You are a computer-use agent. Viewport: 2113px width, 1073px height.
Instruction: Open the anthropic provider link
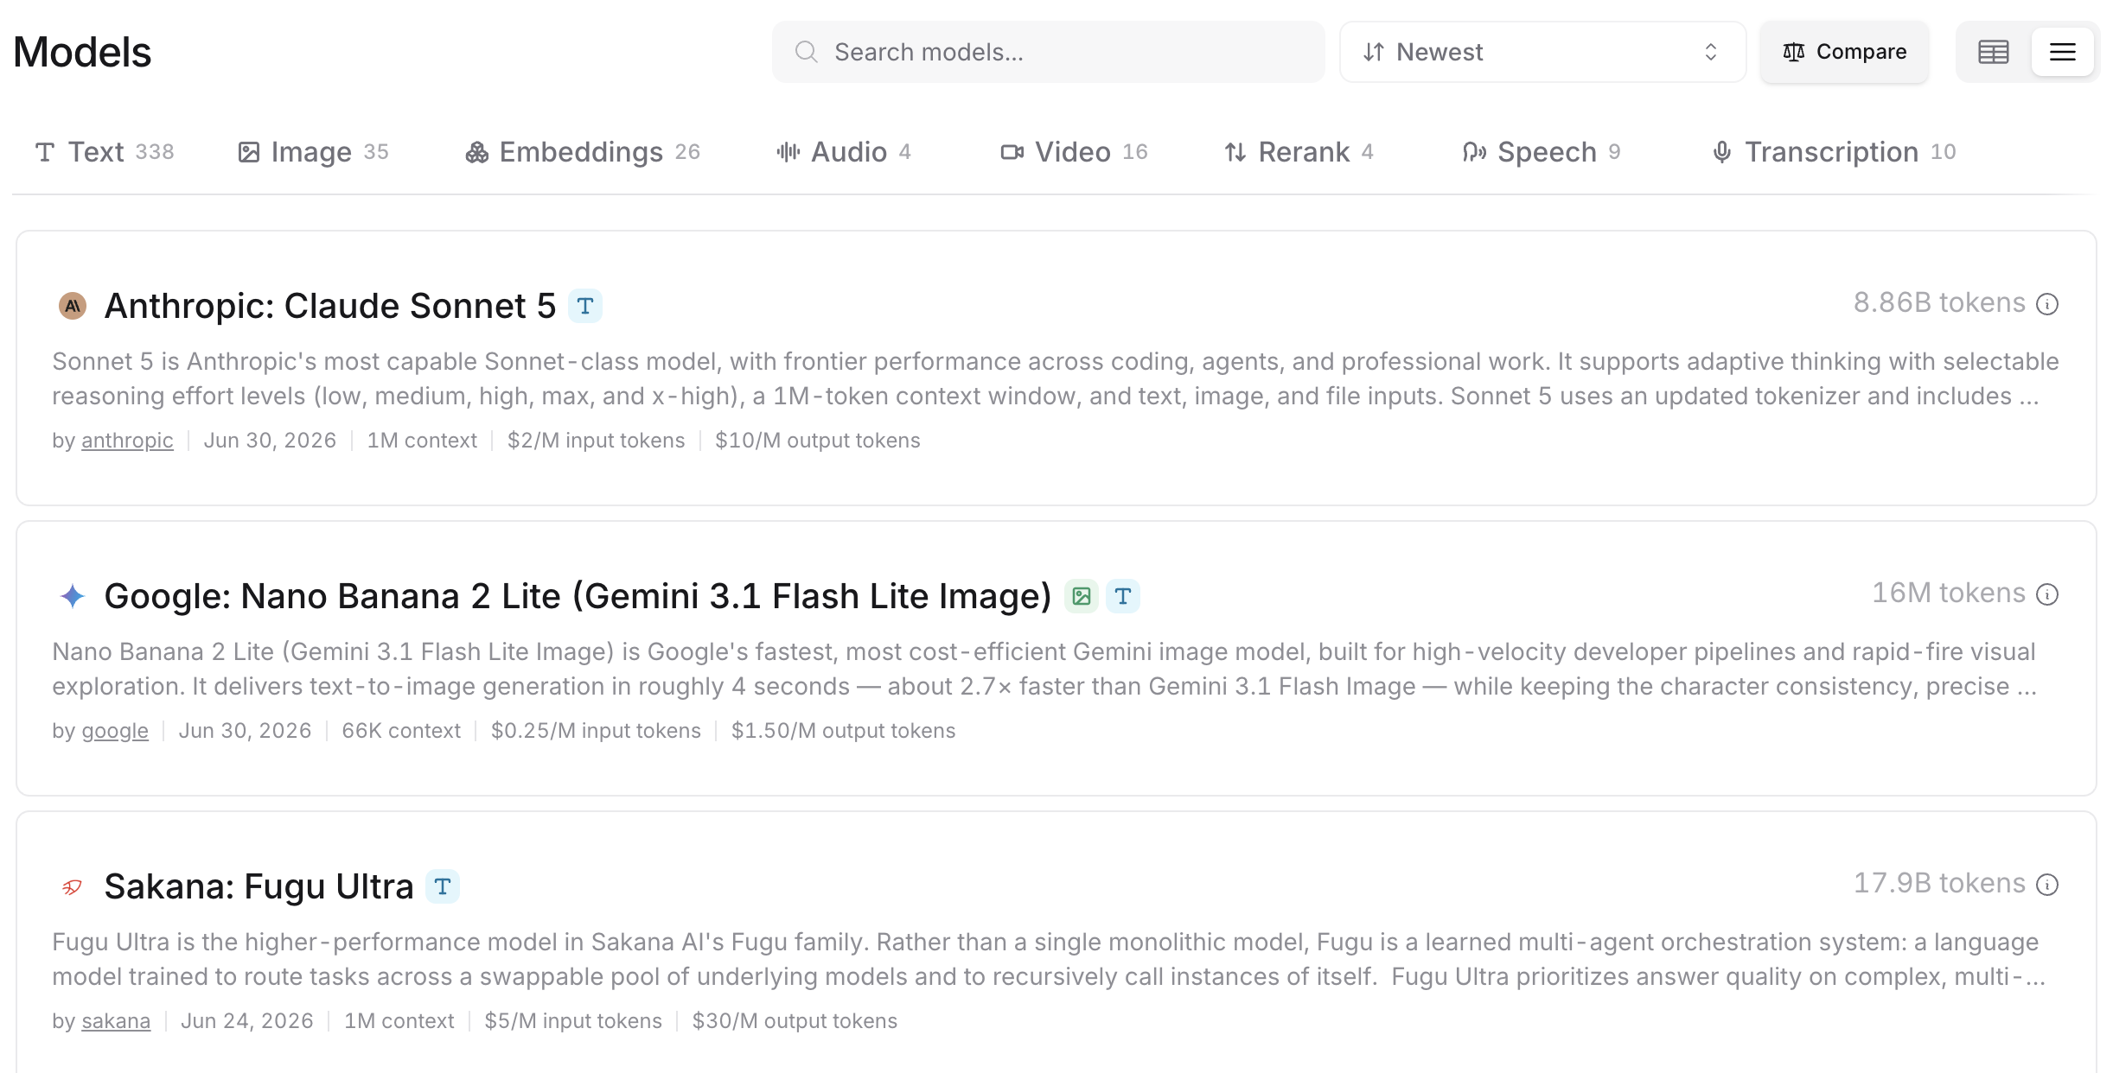(127, 441)
